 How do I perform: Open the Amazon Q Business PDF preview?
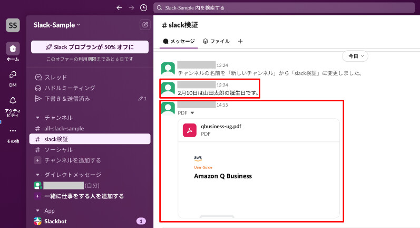pyautogui.click(x=259, y=180)
